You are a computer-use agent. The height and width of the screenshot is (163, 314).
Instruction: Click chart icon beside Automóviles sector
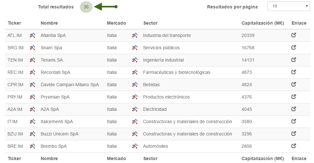[135, 146]
